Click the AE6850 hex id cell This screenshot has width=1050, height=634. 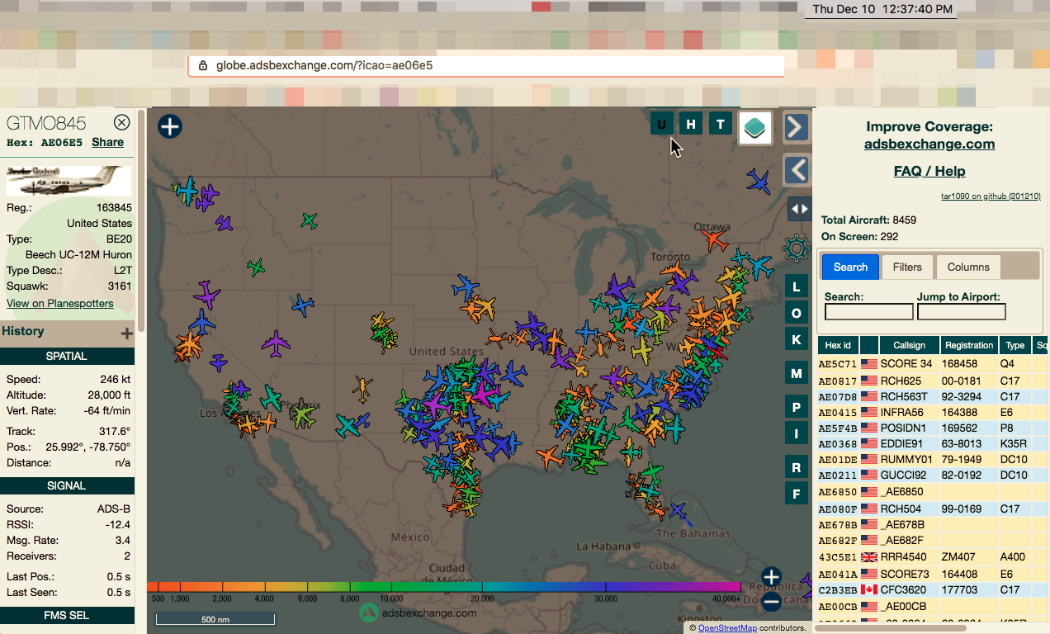[836, 492]
